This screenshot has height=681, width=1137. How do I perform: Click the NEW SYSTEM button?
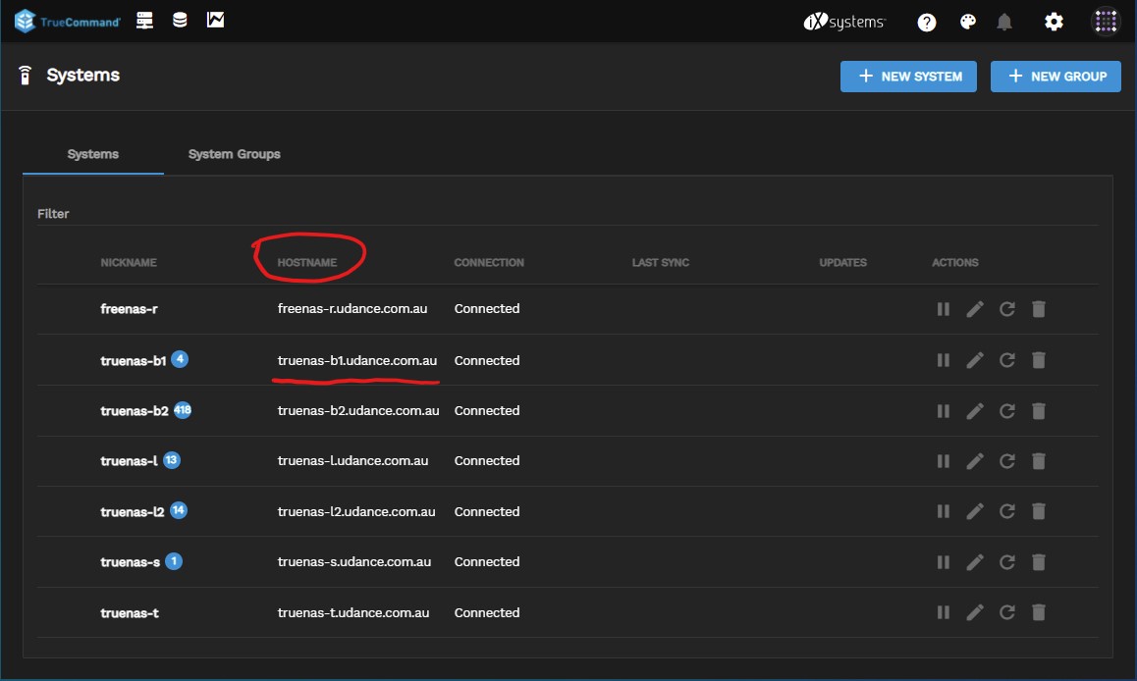(x=908, y=77)
